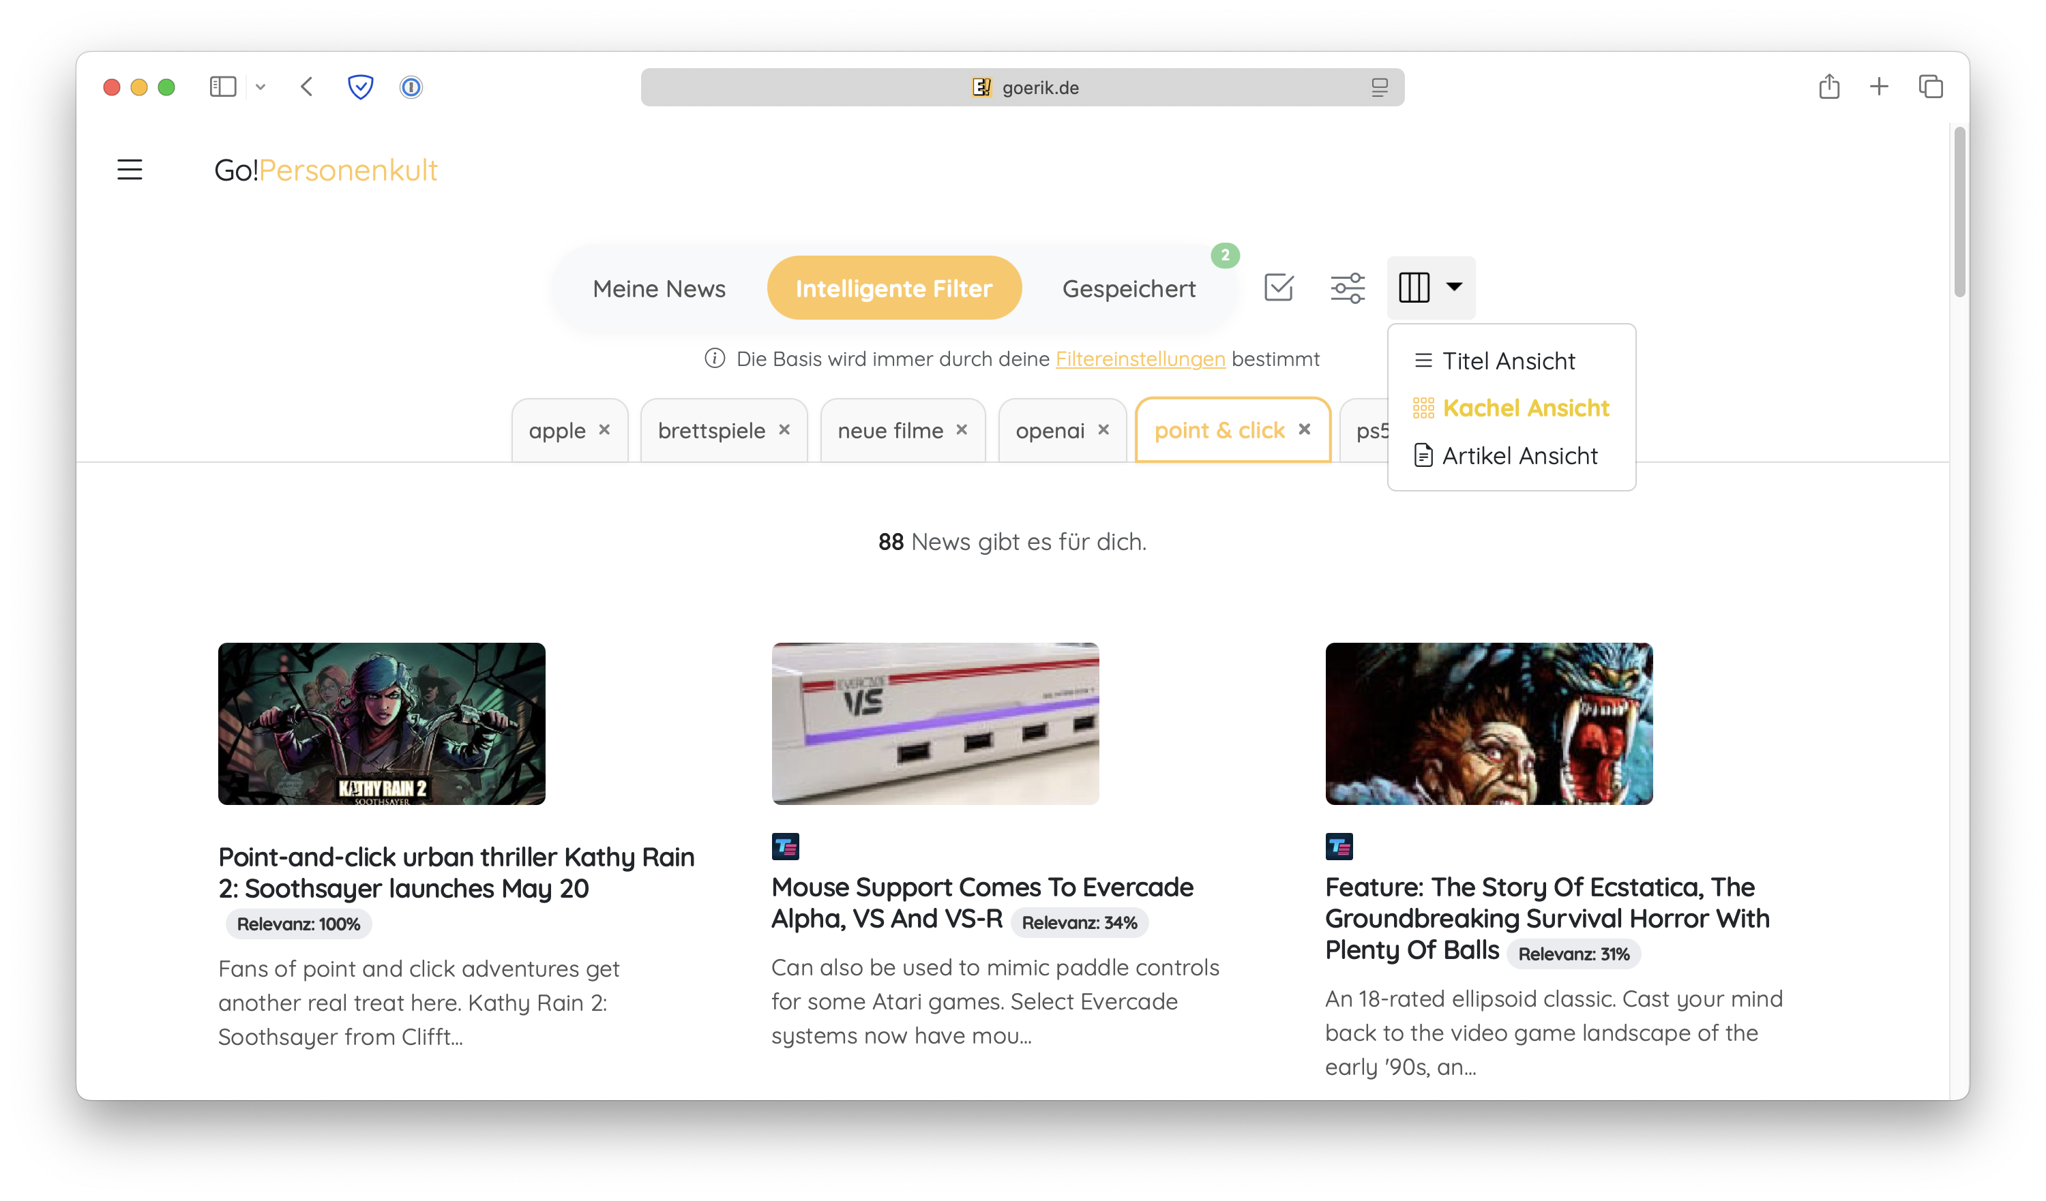Click the Relevanz: 100% badge
This screenshot has width=2046, height=1201.
[298, 924]
